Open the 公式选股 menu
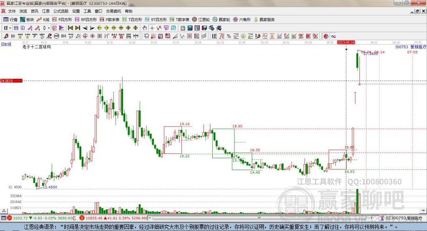Viewport: 427px width, 231px height. click(61, 11)
